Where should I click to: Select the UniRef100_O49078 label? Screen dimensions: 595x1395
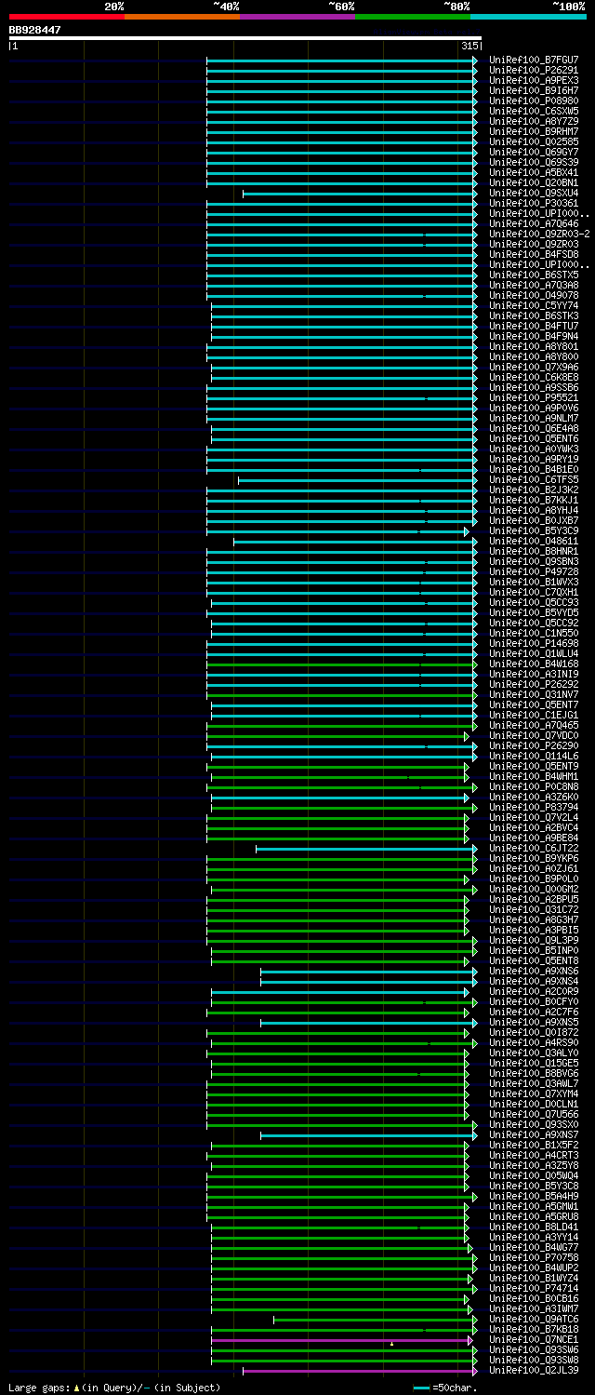coord(534,295)
